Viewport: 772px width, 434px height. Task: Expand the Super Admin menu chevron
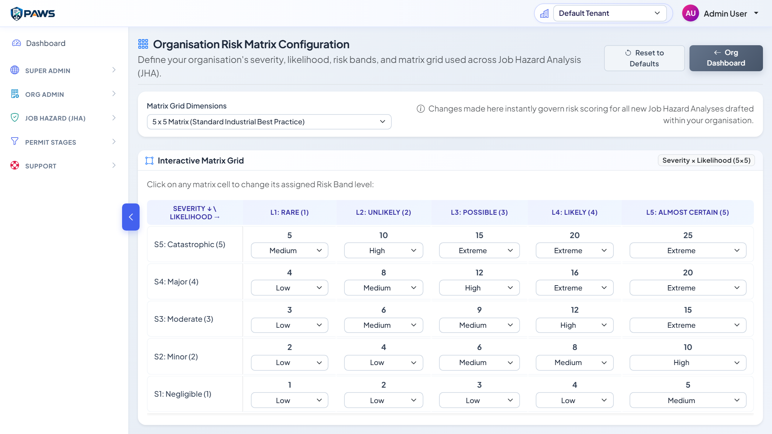pos(114,70)
